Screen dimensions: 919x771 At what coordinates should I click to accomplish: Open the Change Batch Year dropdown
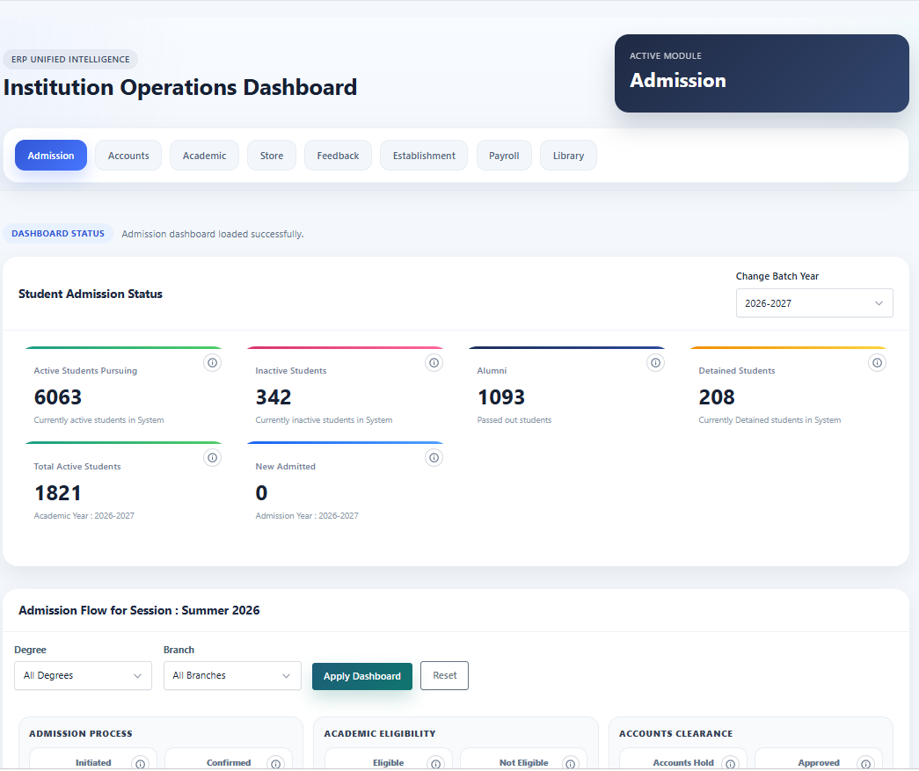pos(814,303)
